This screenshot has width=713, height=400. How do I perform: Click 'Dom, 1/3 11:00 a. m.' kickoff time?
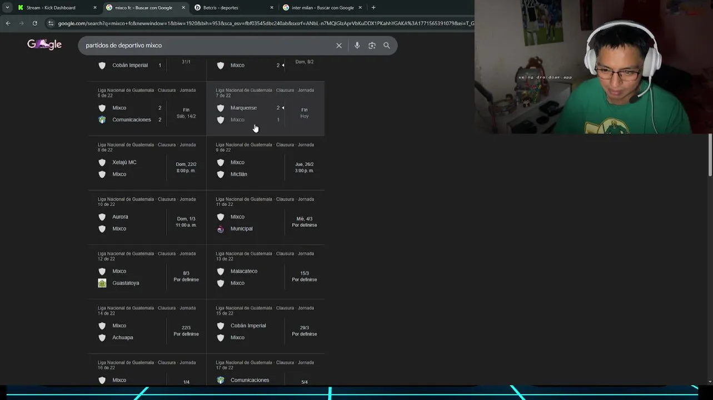click(186, 222)
